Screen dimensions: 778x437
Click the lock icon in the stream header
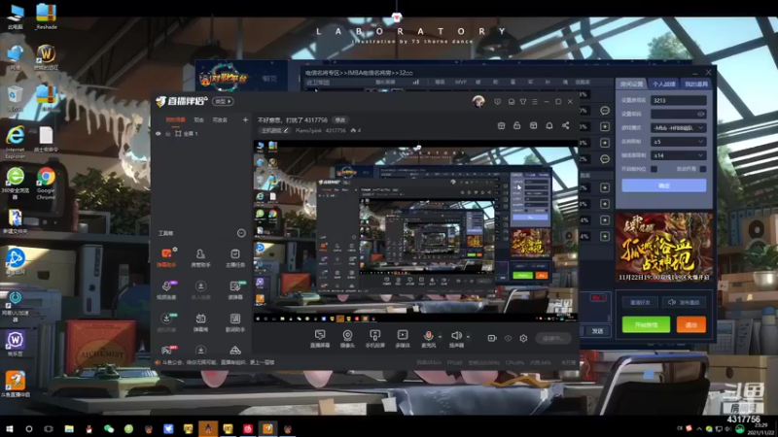coord(517,125)
